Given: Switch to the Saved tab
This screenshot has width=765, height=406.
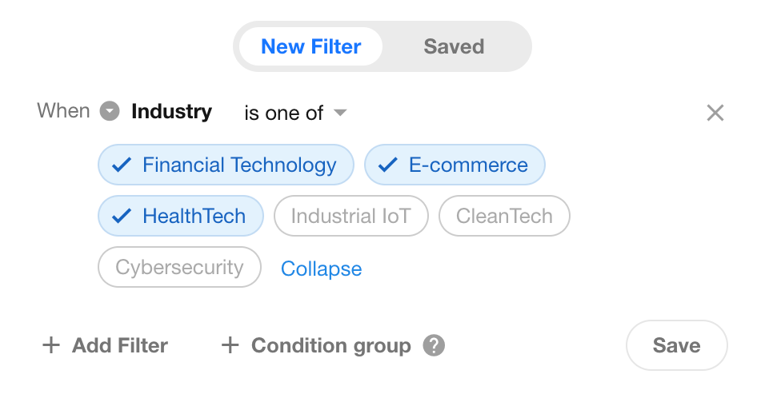Looking at the screenshot, I should [x=454, y=46].
